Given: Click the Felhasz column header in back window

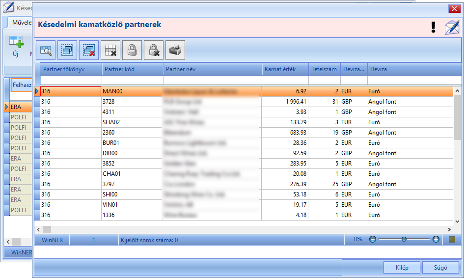Looking at the screenshot, I should coord(22,85).
